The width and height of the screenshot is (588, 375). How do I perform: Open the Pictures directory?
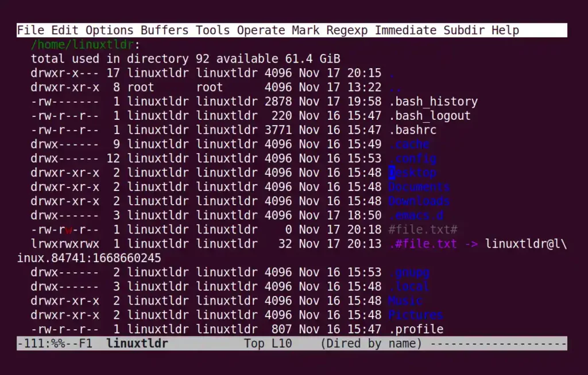click(x=416, y=315)
